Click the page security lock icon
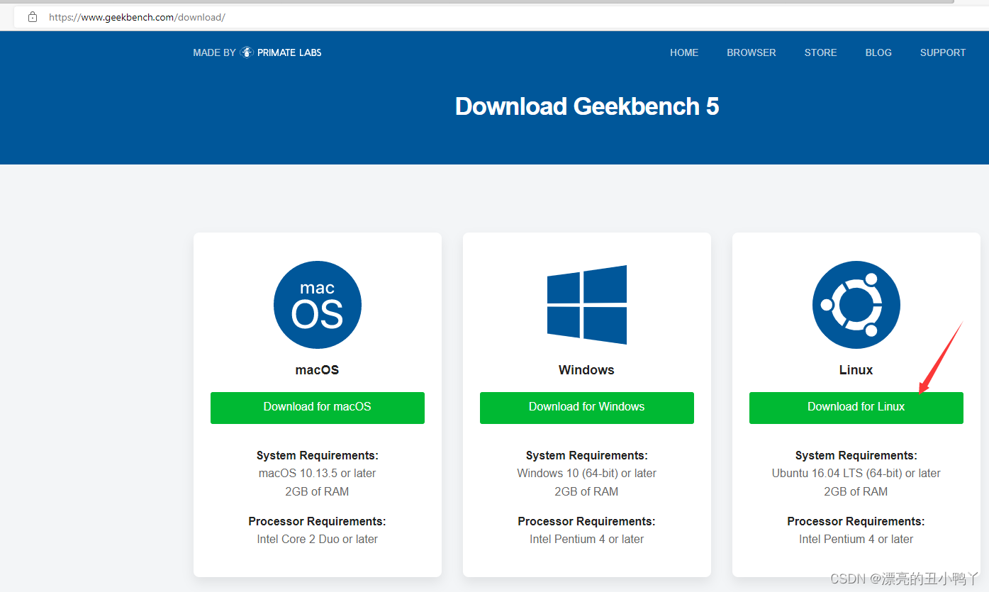Screen dimensions: 989x592 33,16
